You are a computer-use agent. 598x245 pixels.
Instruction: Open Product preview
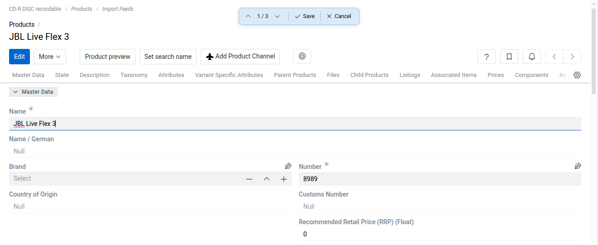[x=108, y=57]
